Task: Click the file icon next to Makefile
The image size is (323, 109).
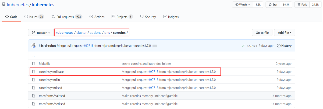Action: point(34,64)
